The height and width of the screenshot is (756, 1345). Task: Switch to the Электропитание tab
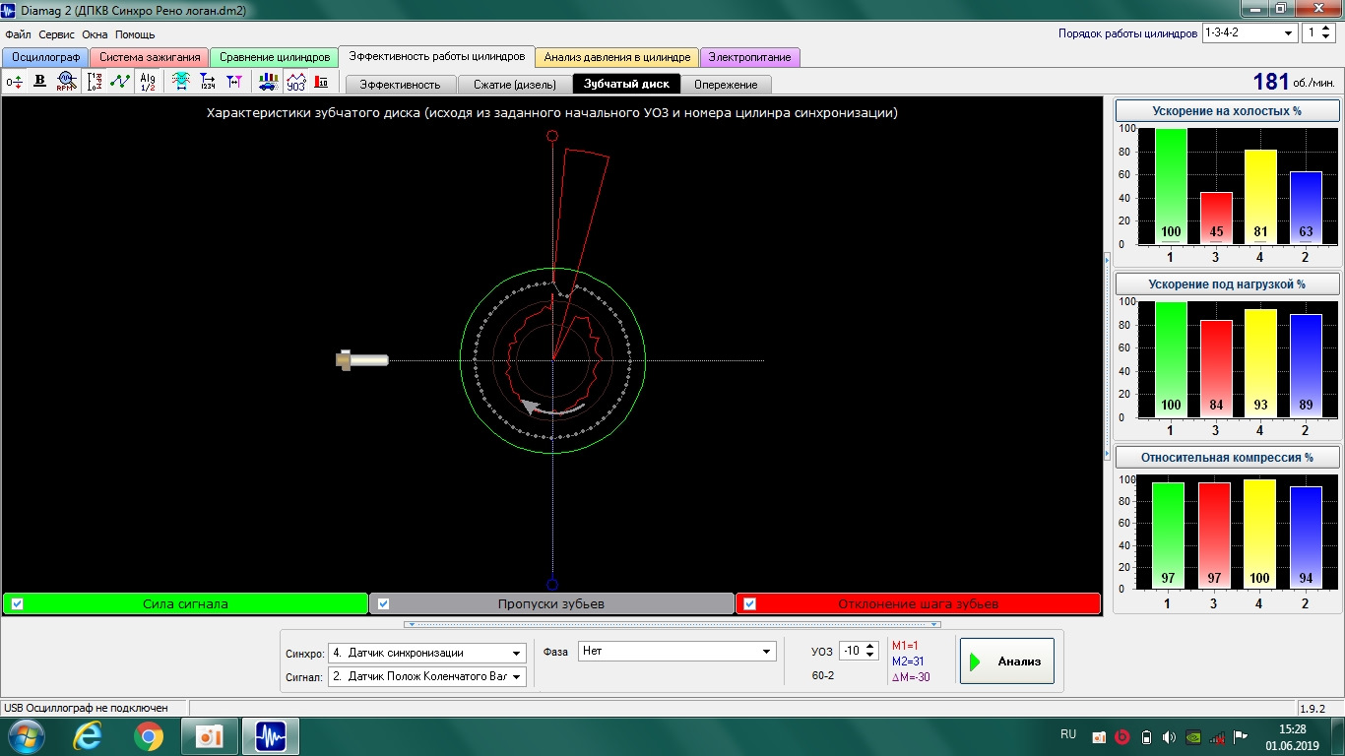click(x=750, y=57)
